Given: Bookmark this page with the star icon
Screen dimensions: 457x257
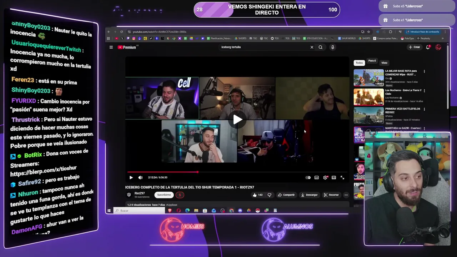Looking at the screenshot, I should pyautogui.click(x=368, y=32).
